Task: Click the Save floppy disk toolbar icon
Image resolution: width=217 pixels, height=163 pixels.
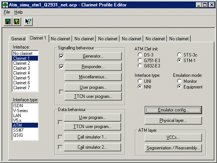Action: coord(8,21)
